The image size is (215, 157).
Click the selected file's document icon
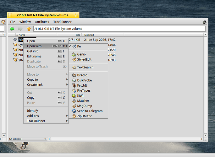point(15,40)
